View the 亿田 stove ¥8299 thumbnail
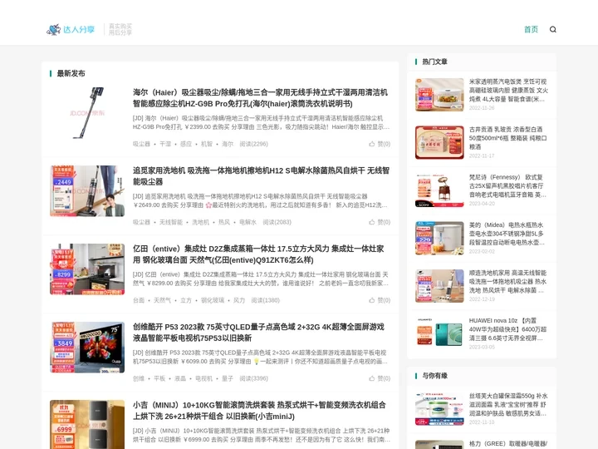This screenshot has height=449, width=598. coord(87,269)
